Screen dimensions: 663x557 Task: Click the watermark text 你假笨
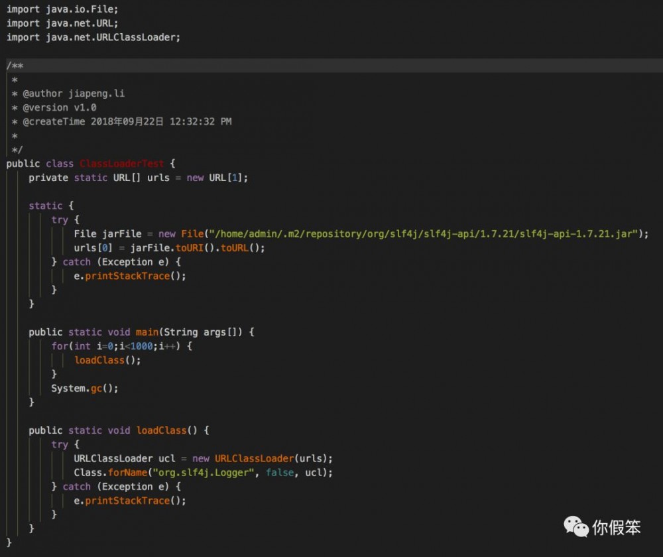tap(617, 528)
